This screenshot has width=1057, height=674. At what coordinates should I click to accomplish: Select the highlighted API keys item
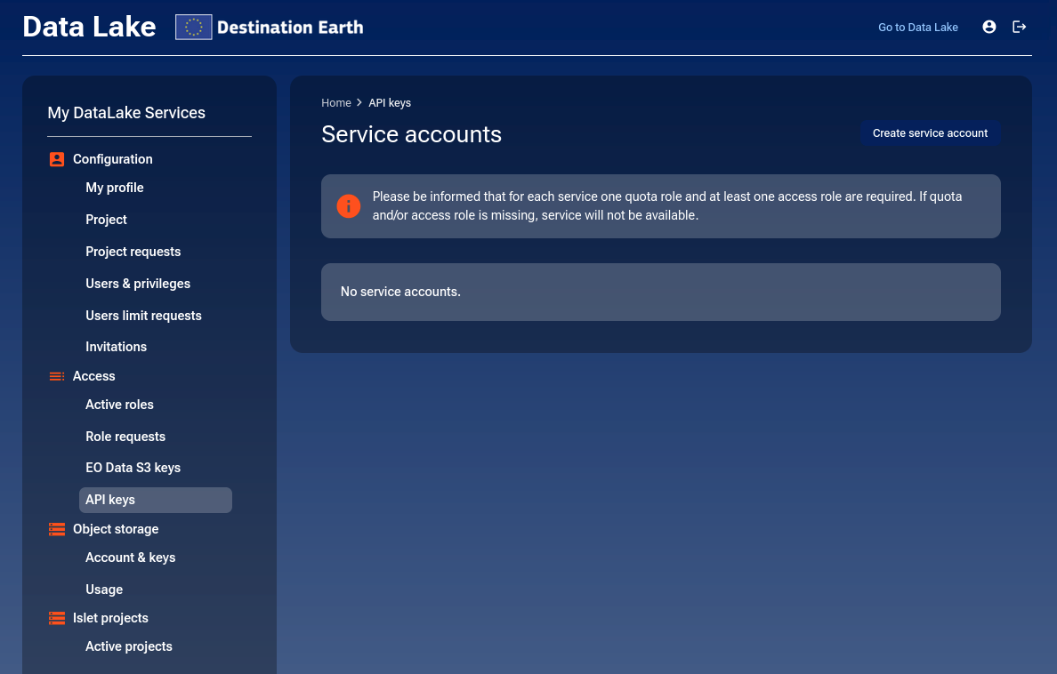109,500
